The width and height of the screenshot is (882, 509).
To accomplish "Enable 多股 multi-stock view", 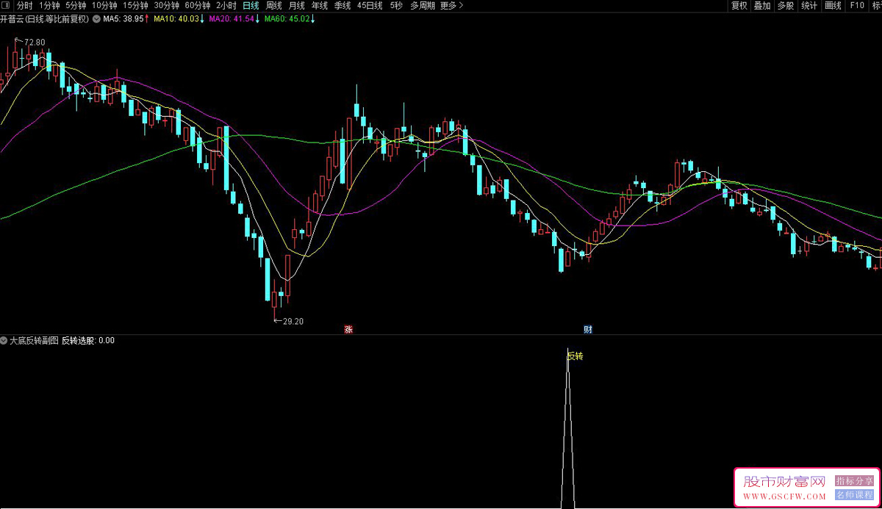I will tap(786, 5).
